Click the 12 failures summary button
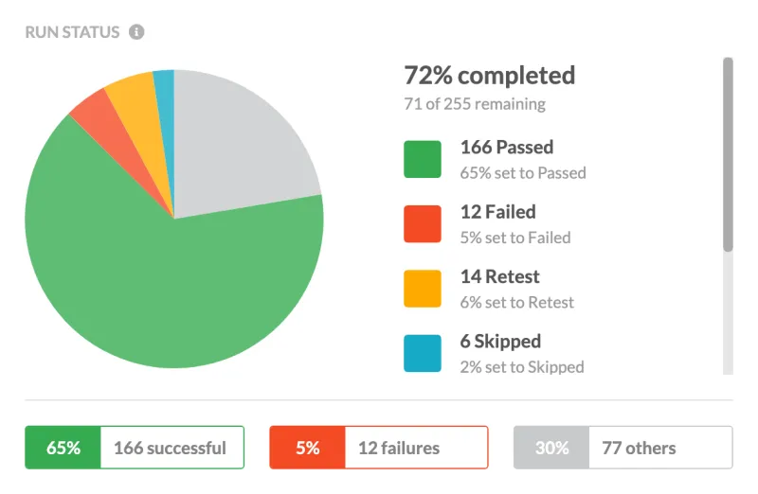Viewport: 758px width, 494px height. pos(379,448)
